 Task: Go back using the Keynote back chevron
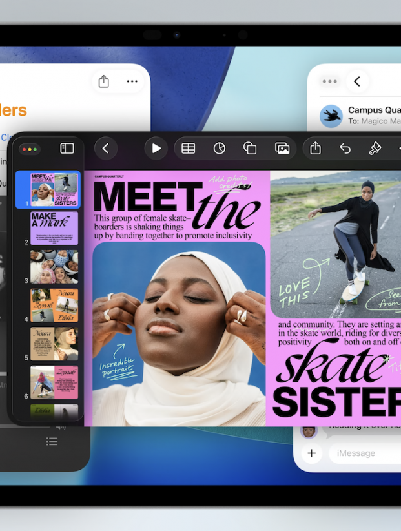[x=106, y=149]
